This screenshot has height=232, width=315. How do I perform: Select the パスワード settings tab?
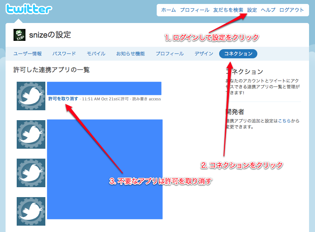[64, 54]
